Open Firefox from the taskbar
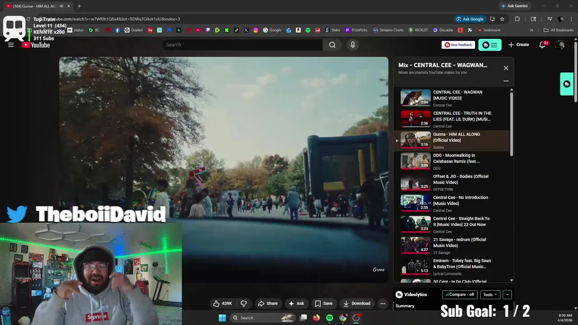The image size is (578, 325). click(x=317, y=318)
